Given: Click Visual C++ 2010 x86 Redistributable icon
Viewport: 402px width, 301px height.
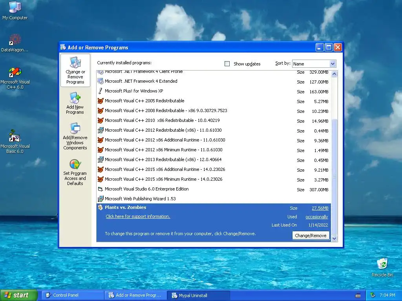Looking at the screenshot, I should [100, 121].
